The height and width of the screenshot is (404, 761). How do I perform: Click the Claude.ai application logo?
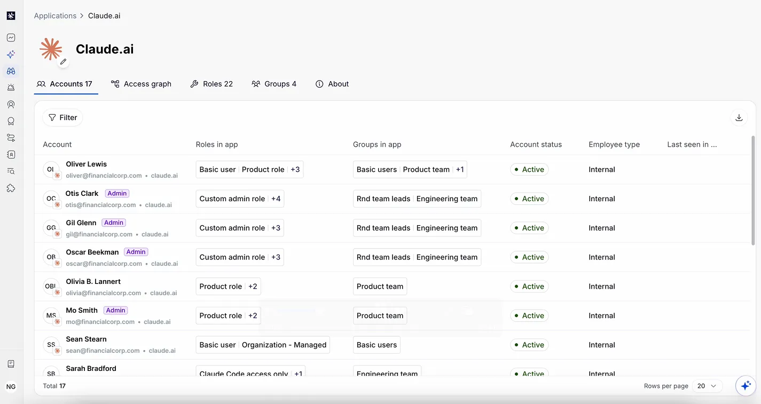[51, 49]
